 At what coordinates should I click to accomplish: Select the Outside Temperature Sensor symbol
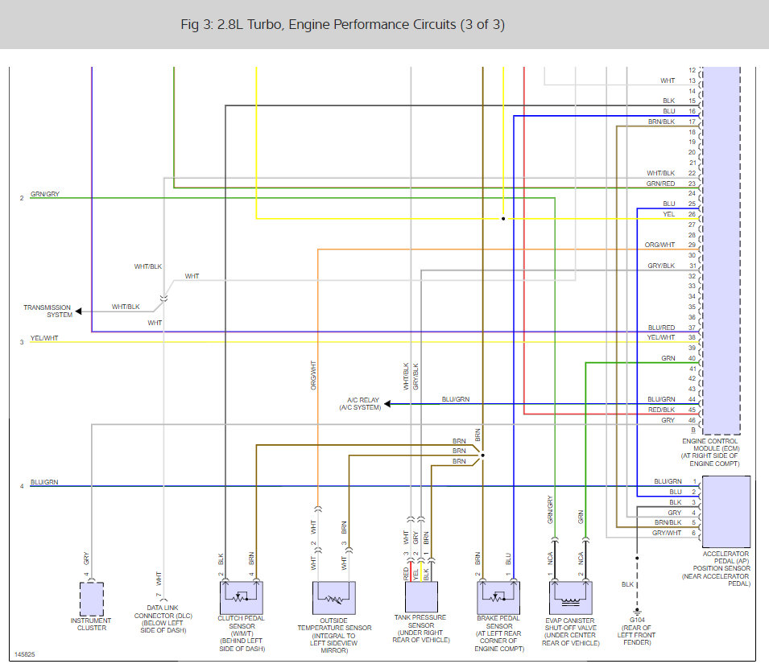tap(334, 598)
